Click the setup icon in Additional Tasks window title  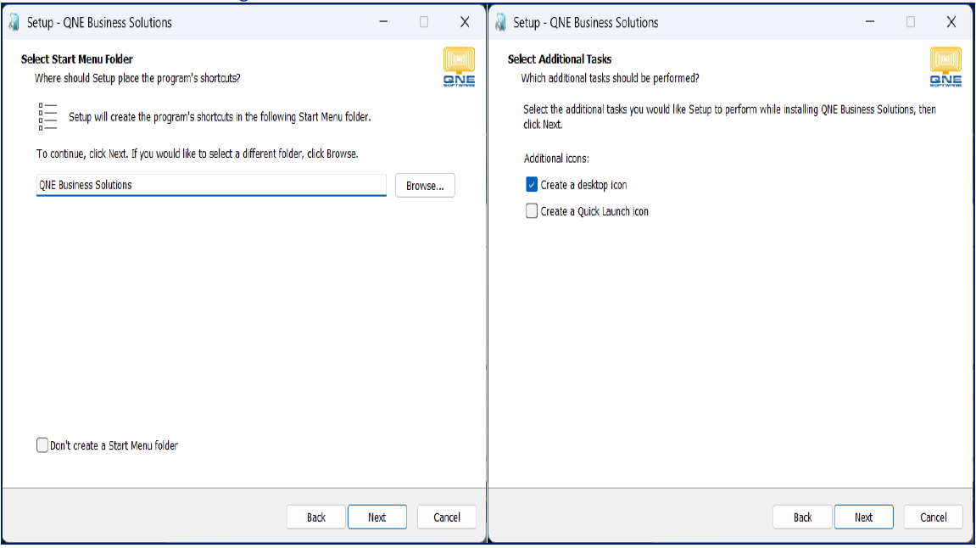[500, 22]
